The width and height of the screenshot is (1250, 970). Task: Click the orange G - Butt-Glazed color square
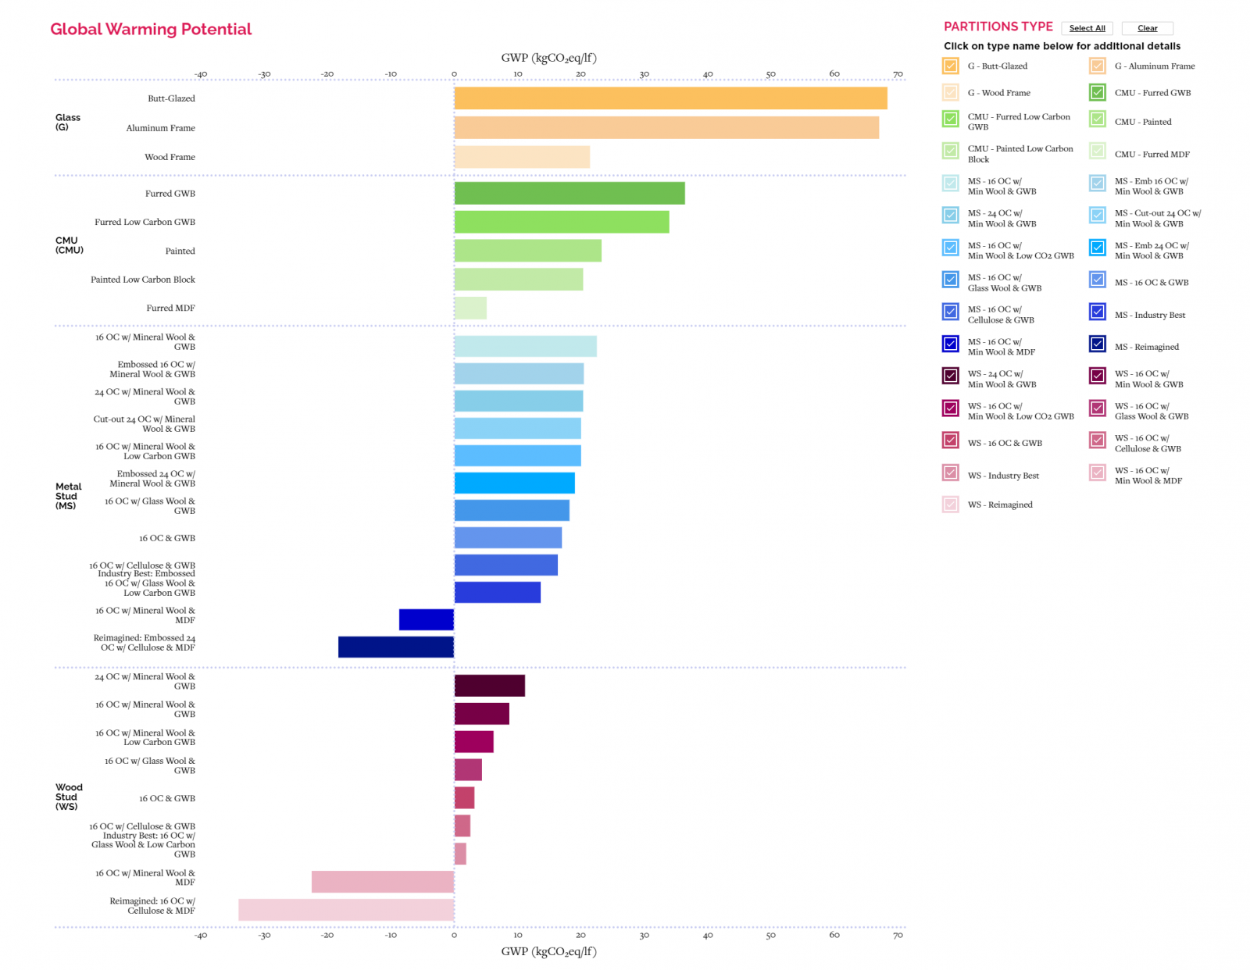pyautogui.click(x=950, y=66)
